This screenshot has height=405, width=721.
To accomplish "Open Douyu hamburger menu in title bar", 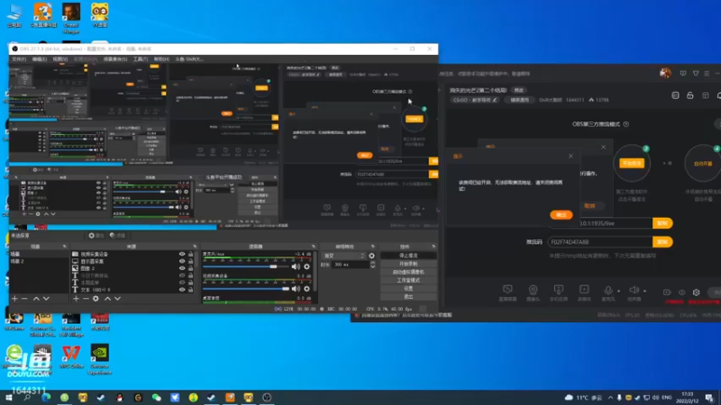I will click(707, 74).
